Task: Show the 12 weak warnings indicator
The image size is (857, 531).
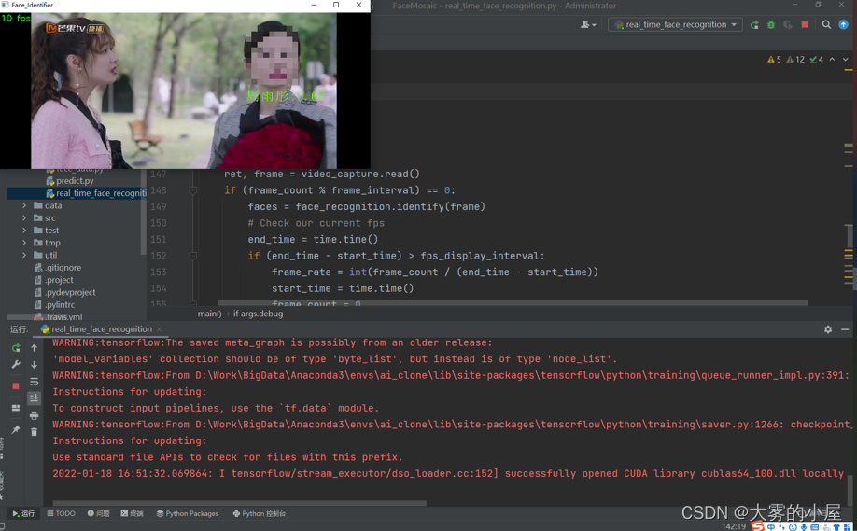Action: tap(795, 59)
